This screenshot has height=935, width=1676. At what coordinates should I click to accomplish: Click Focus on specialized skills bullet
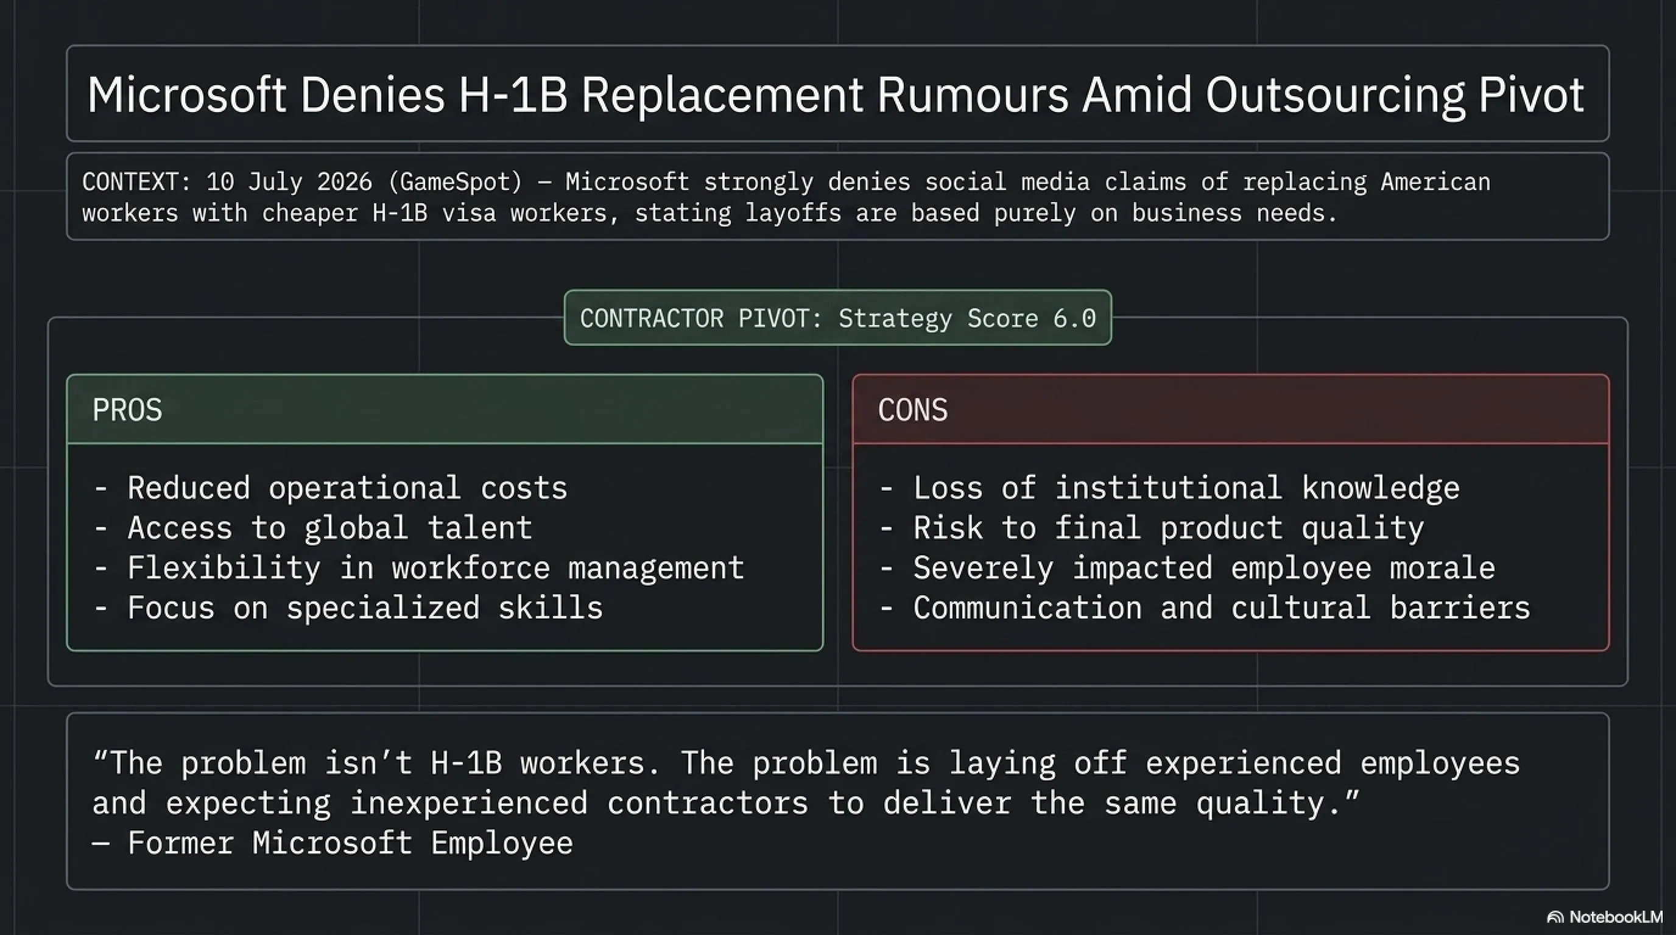[348, 609]
